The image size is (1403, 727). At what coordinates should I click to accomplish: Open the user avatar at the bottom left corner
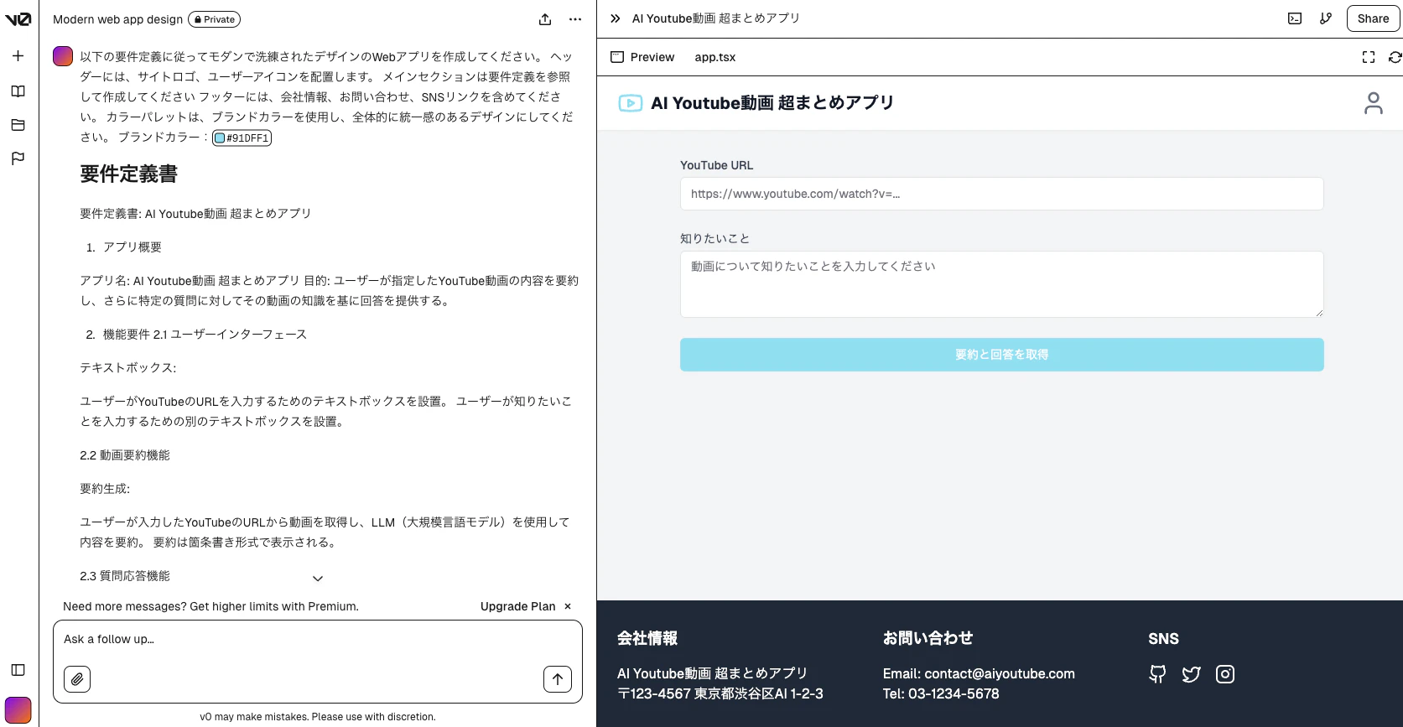18,710
